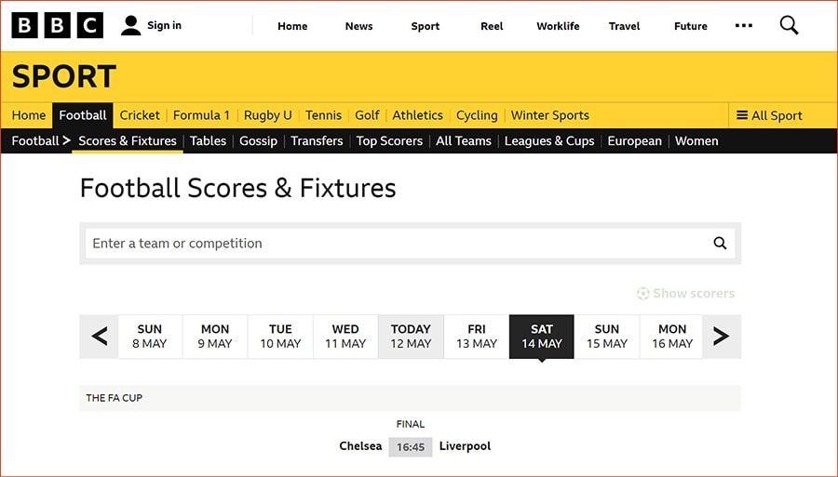Select SUN 15 MAY date tab
The image size is (838, 477).
(606, 337)
